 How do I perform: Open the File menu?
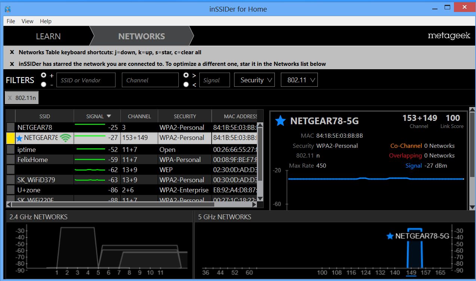pyautogui.click(x=11, y=21)
